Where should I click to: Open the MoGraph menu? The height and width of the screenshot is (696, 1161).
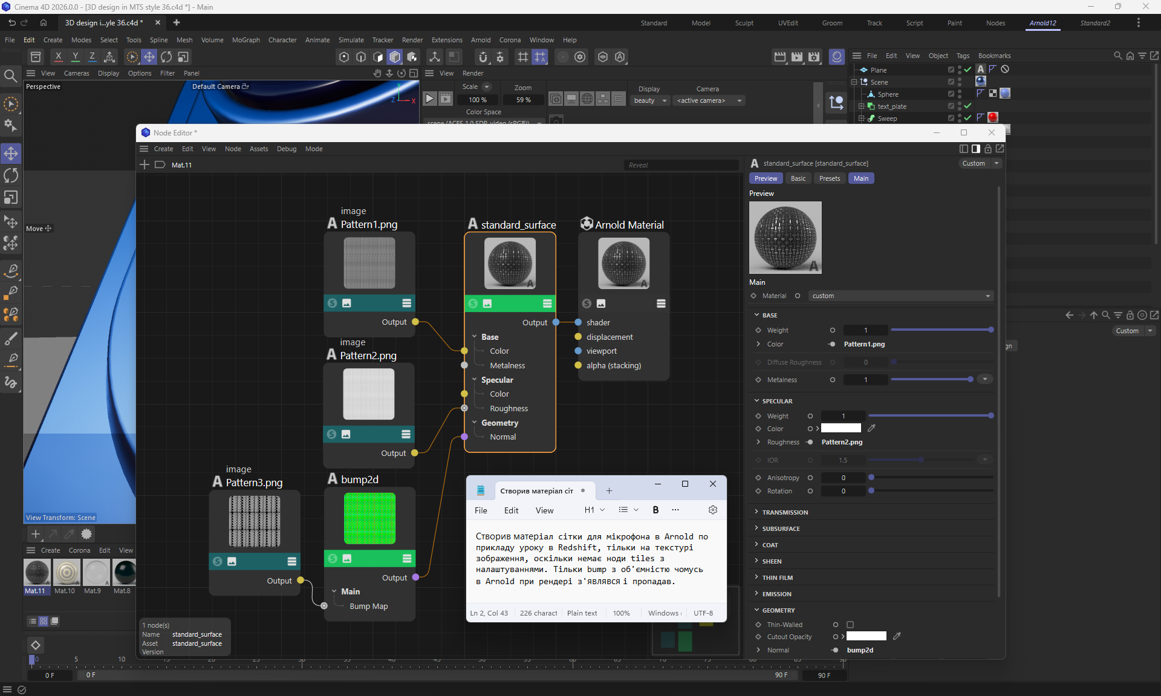click(x=246, y=40)
